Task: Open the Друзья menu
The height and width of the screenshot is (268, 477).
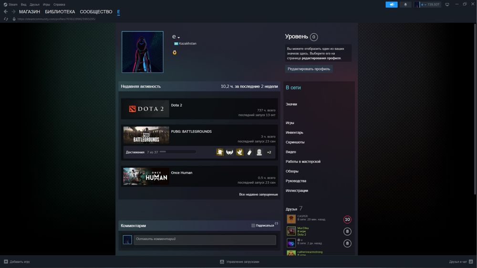Action: (34, 5)
